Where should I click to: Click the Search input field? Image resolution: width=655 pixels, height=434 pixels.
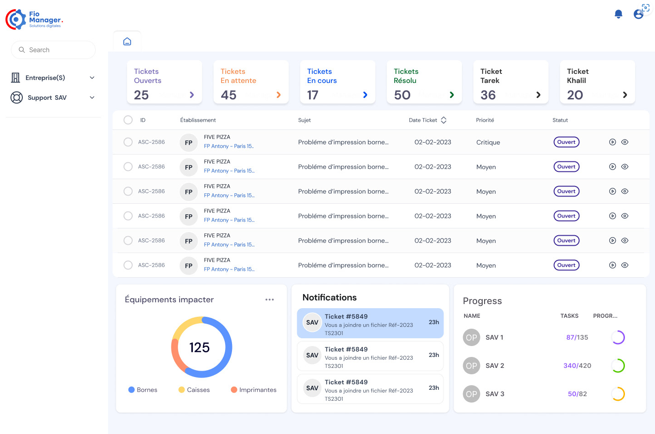tap(53, 50)
